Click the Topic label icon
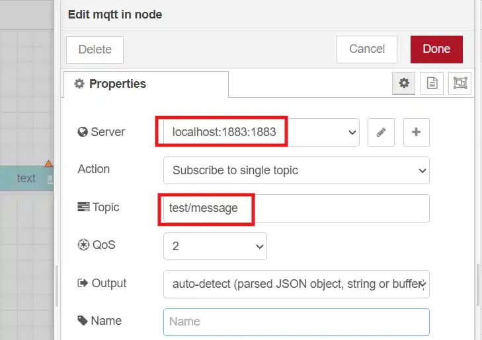Image resolution: width=482 pixels, height=340 pixels. (x=83, y=207)
